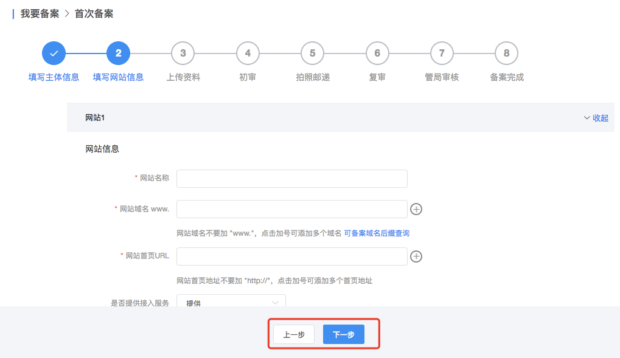Image resolution: width=620 pixels, height=358 pixels.
Task: Click the 首次备案 breadcrumb item
Action: pyautogui.click(x=94, y=13)
